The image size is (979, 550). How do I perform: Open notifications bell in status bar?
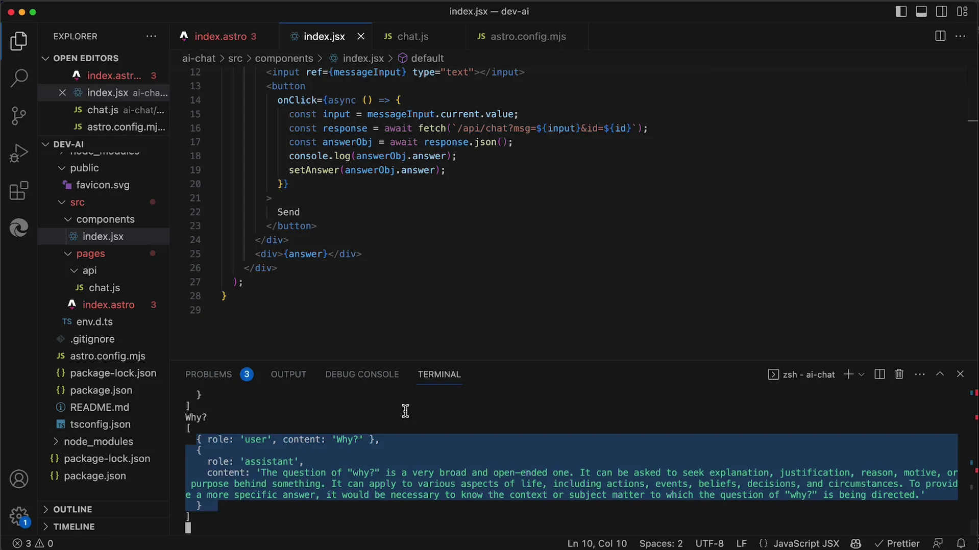961,543
